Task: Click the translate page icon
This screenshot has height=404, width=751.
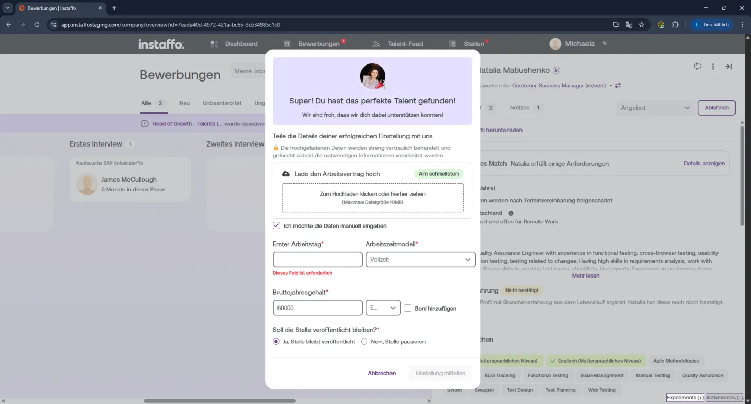Action: [629, 24]
